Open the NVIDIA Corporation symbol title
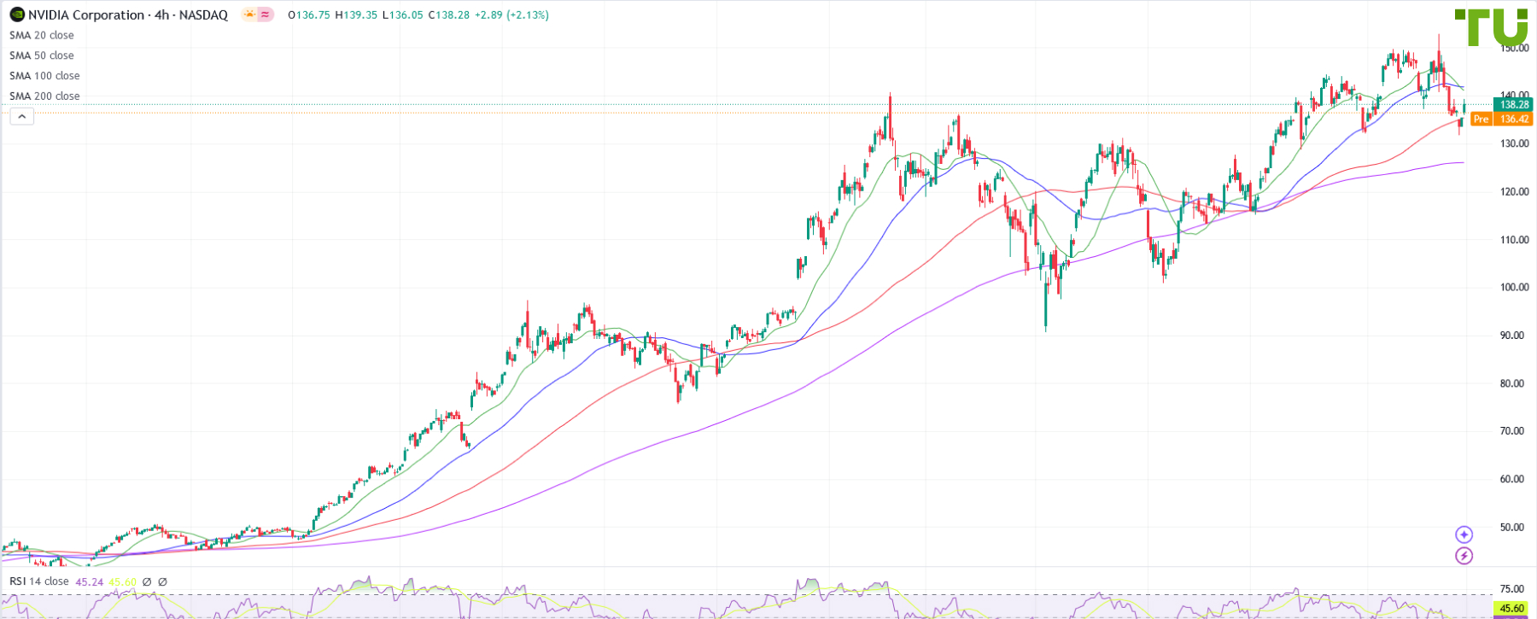This screenshot has width=1537, height=619. 128,15
